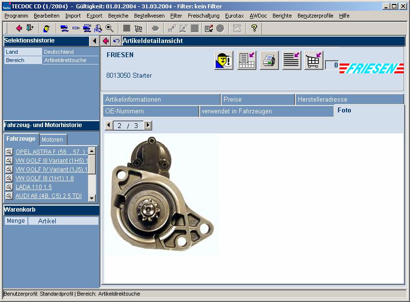Click the red back arrow beside Artikeldetailansicht
This screenshot has width=410, height=302.
(106, 41)
